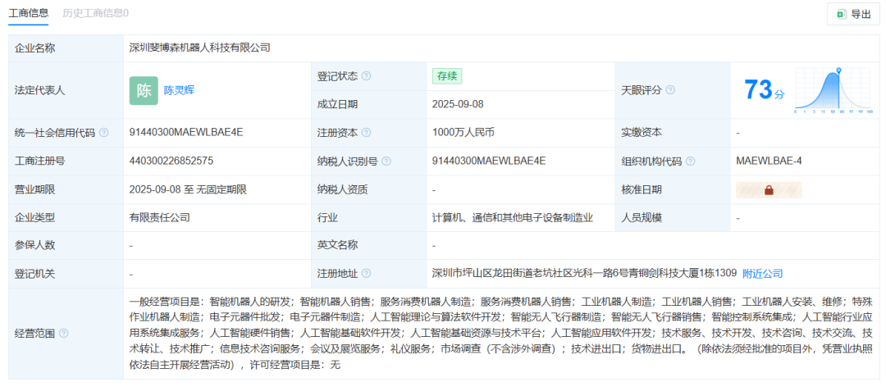
Task: Switch to 历史工商信息0 tab
Action: [x=95, y=13]
